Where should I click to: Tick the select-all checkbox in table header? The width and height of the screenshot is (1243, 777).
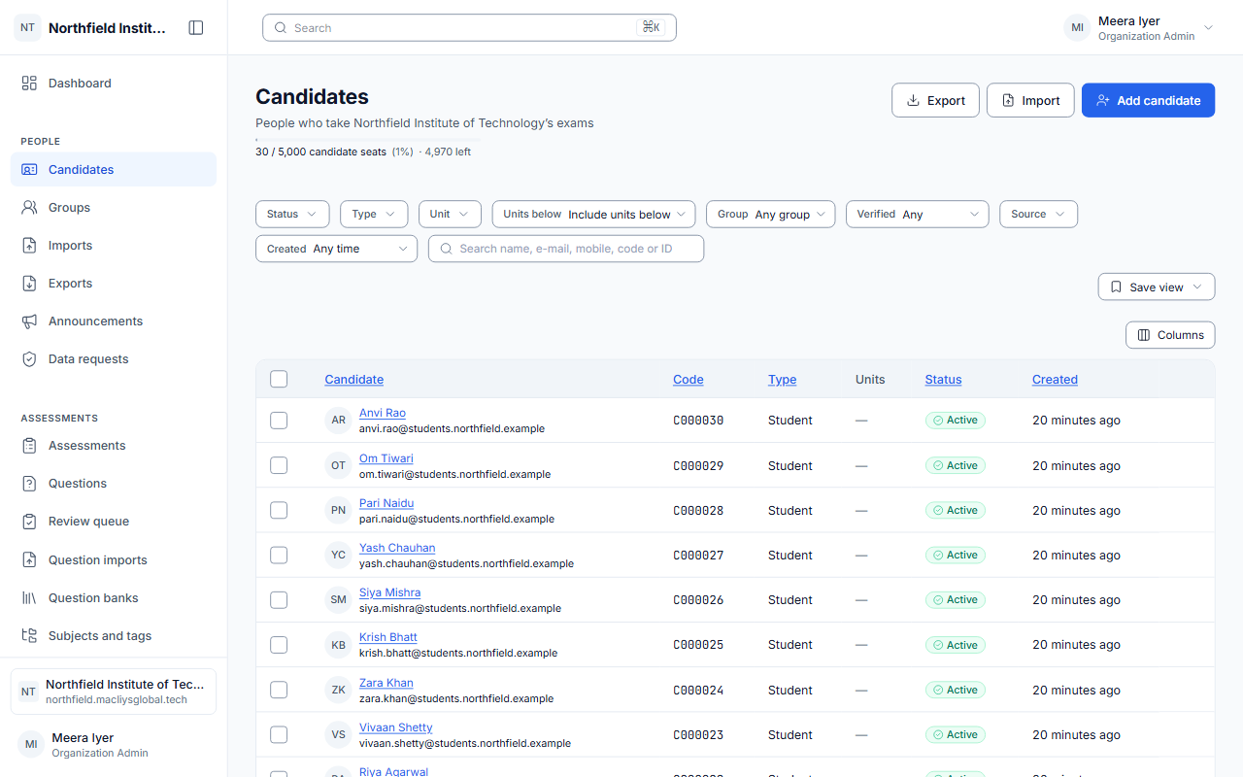(279, 379)
